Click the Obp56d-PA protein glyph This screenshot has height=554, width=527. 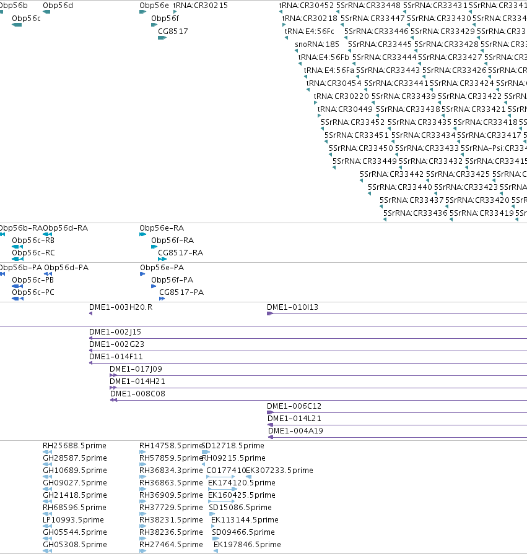click(x=48, y=274)
